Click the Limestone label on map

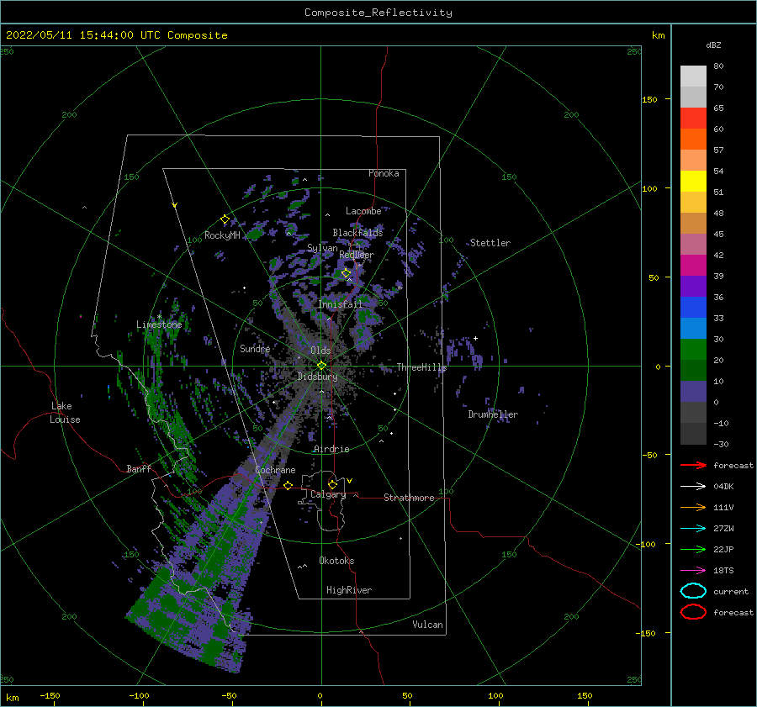tap(159, 324)
